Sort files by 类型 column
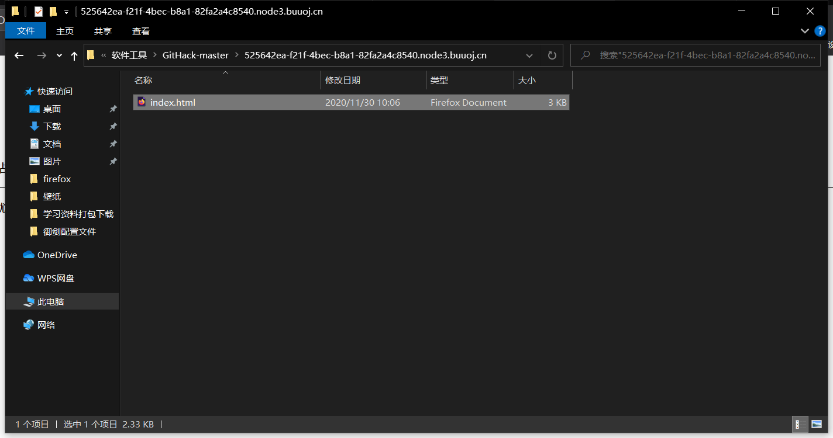Viewport: 833px width, 438px height. coord(470,81)
